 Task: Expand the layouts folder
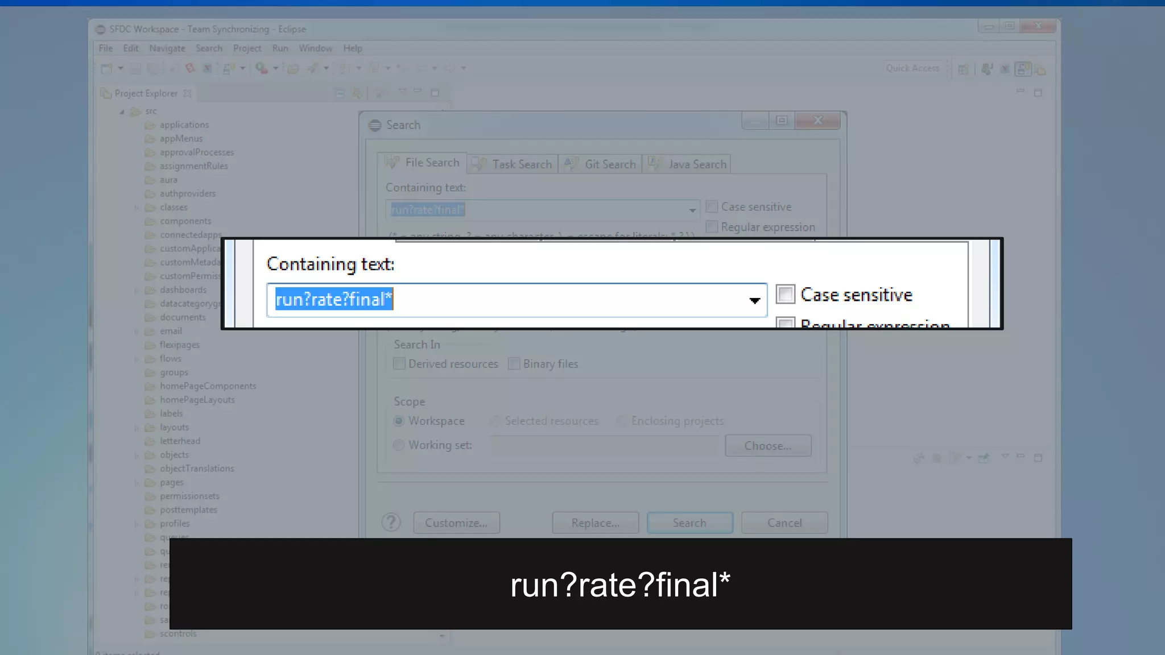point(136,428)
